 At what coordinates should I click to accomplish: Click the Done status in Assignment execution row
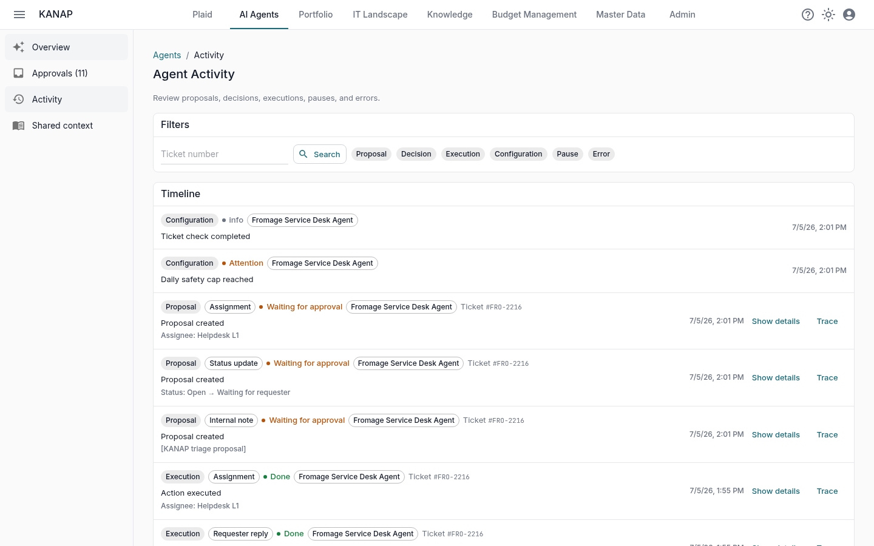click(277, 477)
